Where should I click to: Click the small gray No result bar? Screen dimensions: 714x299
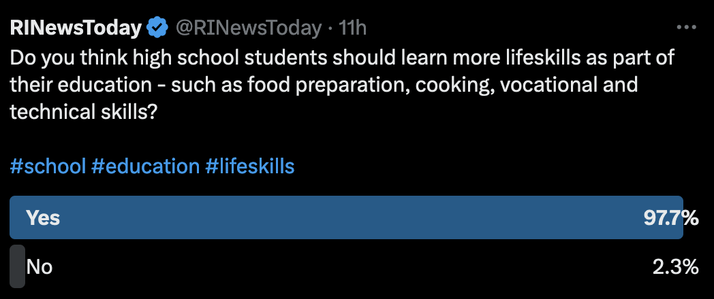tap(17, 266)
